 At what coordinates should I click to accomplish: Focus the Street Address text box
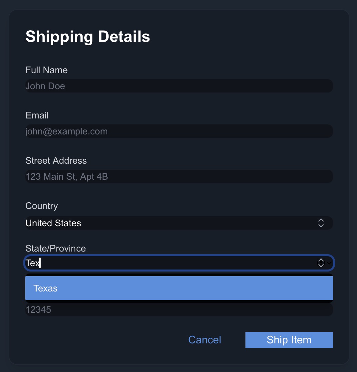[x=179, y=176]
